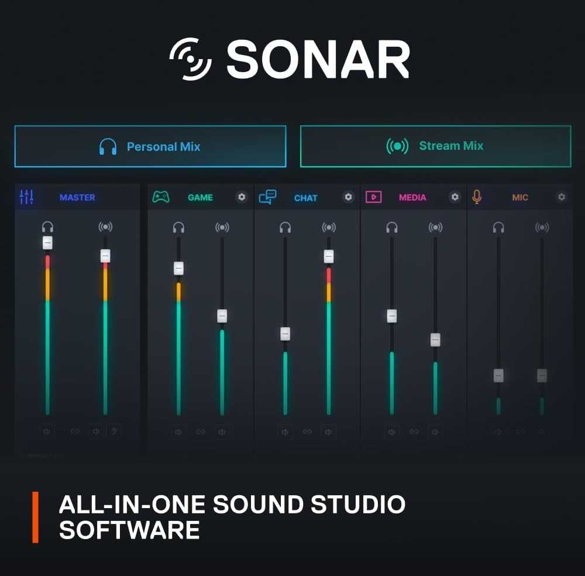
Task: Click the broadcast icon on Stream Mix
Action: click(397, 146)
